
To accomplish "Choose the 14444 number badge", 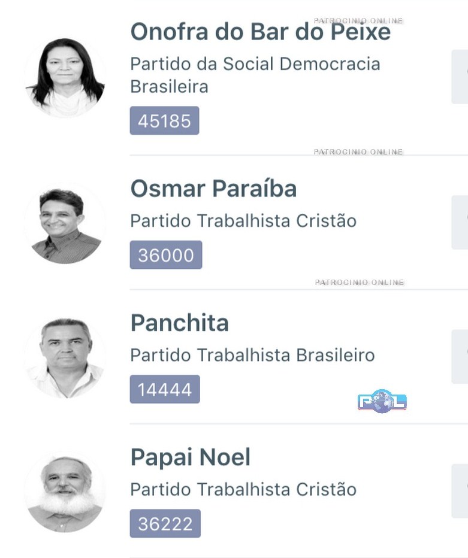I will (165, 390).
